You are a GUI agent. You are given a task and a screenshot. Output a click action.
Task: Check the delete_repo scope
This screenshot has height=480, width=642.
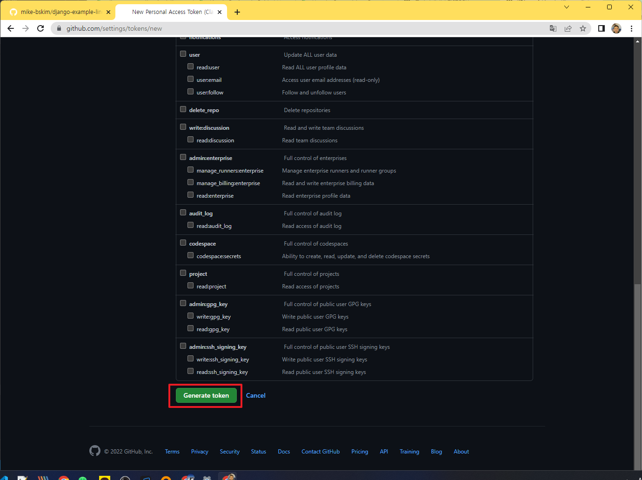(x=183, y=109)
